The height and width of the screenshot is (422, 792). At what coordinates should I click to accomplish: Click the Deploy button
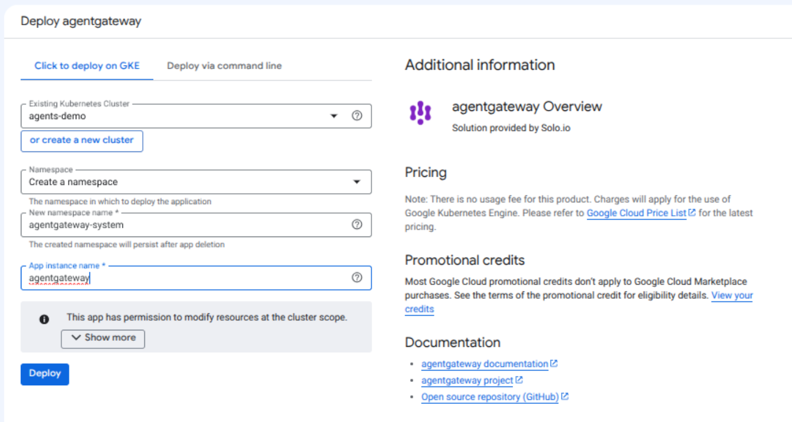click(45, 374)
